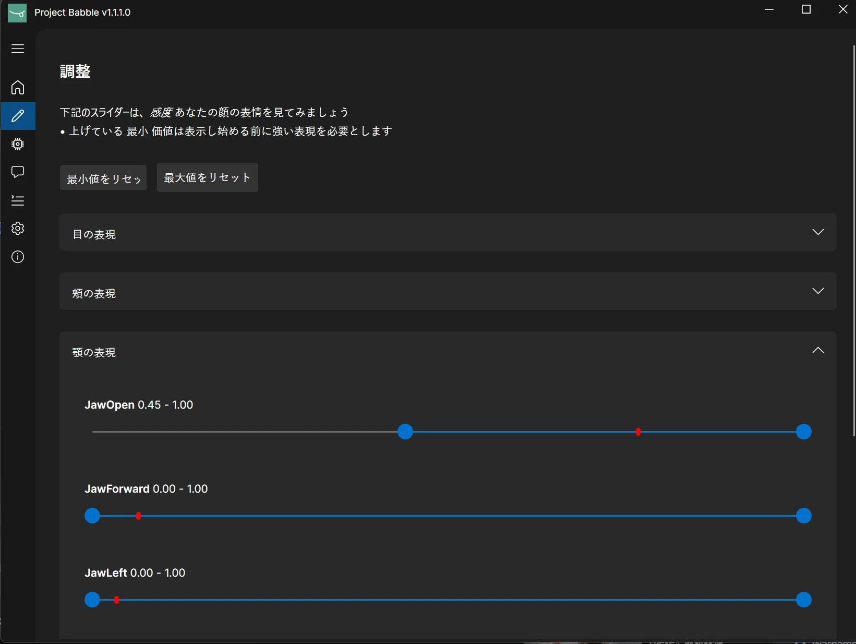Open the chat bubble icon in the sidebar
Viewport: 856px width, 644px height.
pyautogui.click(x=18, y=172)
